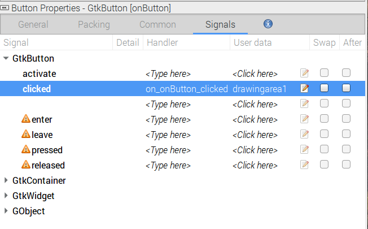Image resolution: width=368 pixels, height=229 pixels.
Task: Expand the GtkWidget signal group
Action: 6,196
